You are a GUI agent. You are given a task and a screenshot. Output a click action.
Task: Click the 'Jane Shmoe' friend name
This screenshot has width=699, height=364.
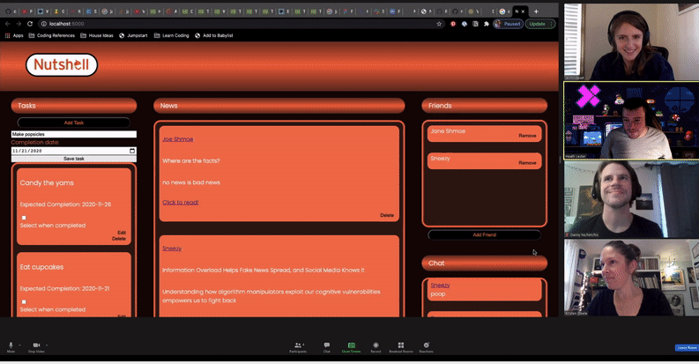click(x=448, y=131)
